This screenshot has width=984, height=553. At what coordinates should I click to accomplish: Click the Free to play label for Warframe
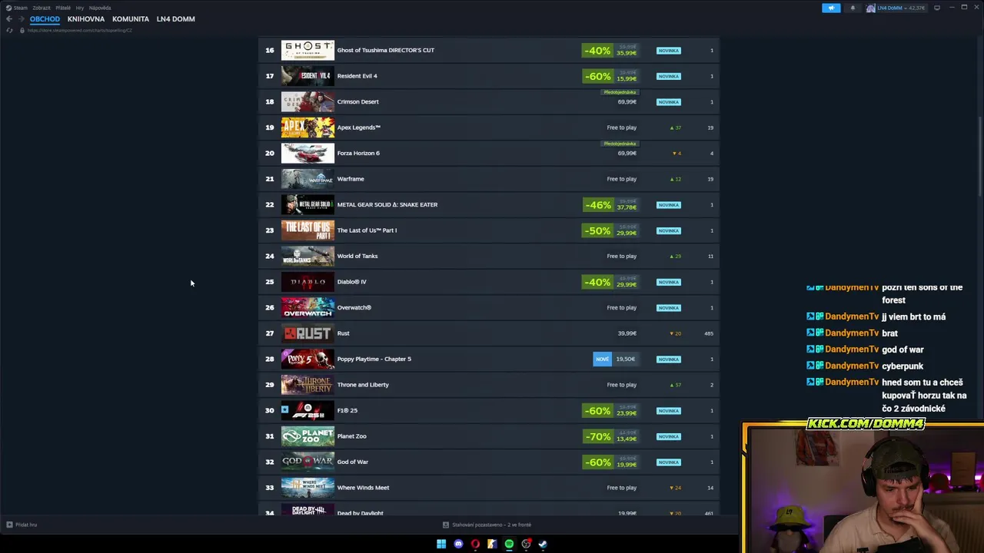point(621,179)
